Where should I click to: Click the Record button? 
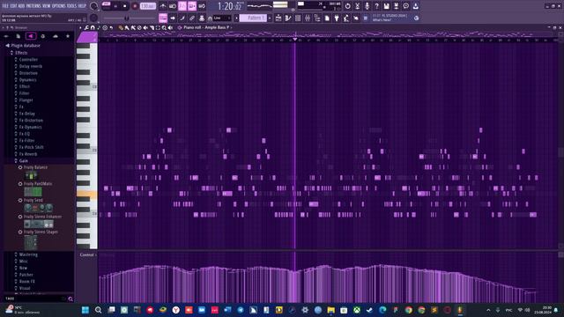135,6
